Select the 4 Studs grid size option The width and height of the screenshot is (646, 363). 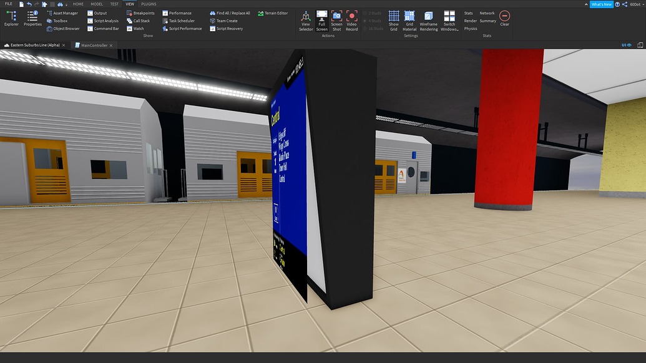pos(373,21)
